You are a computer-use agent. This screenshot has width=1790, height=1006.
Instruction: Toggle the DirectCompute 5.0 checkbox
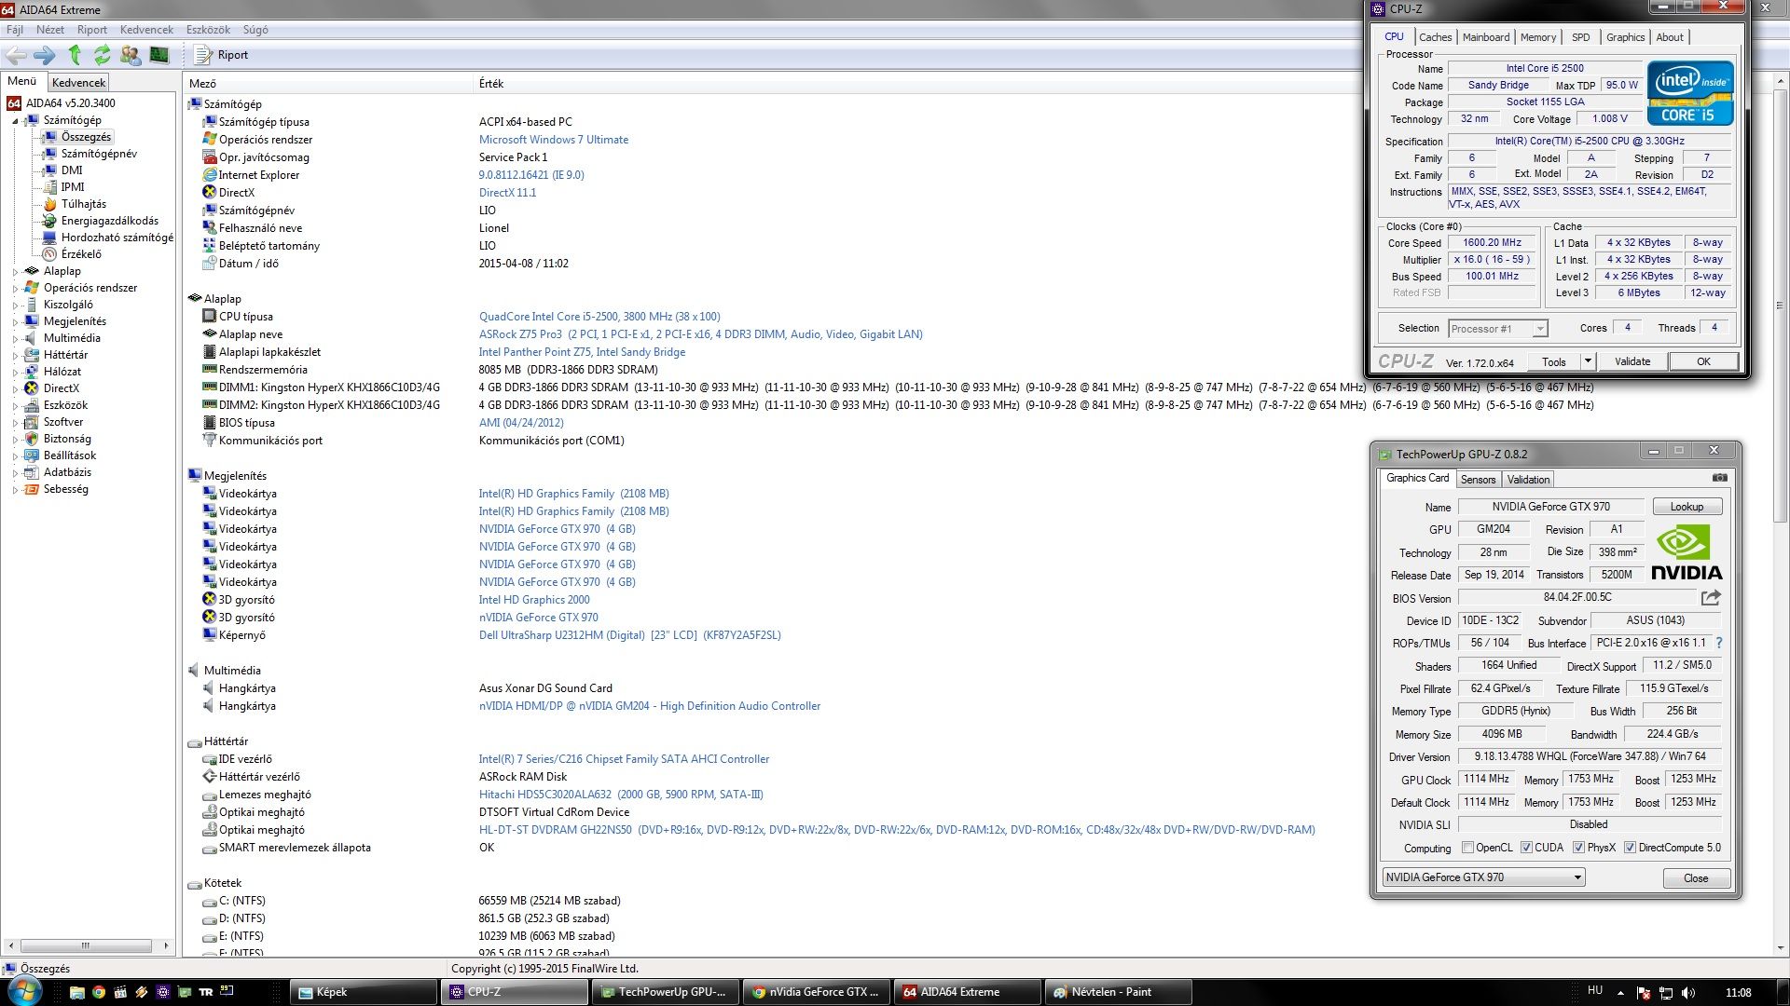click(x=1630, y=848)
